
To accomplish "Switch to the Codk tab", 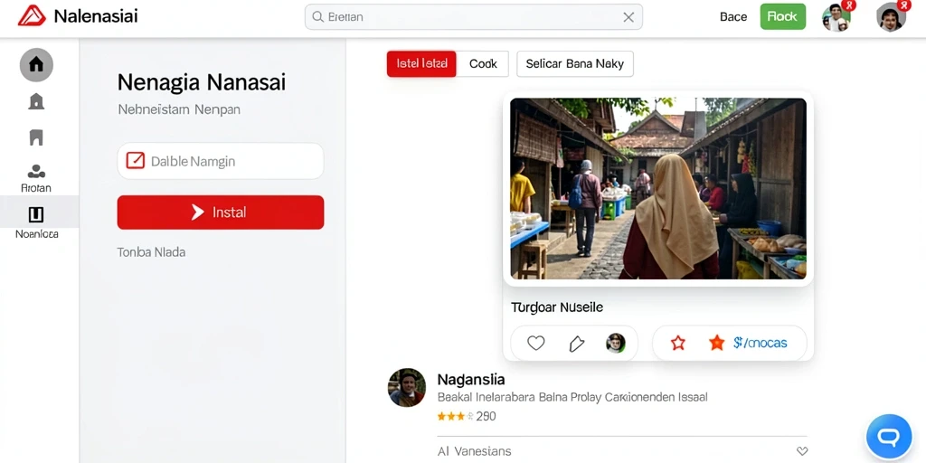I will 483,64.
